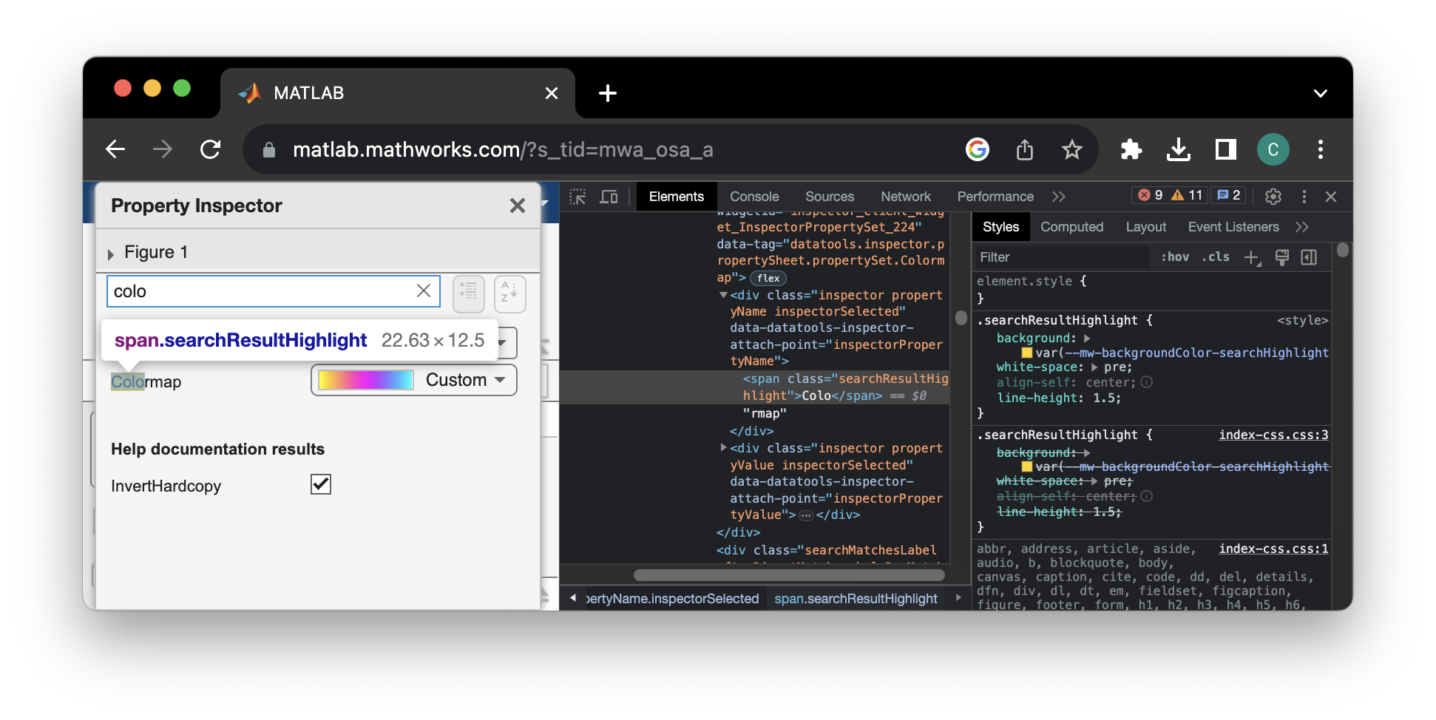Image resolution: width=1436 pixels, height=720 pixels.
Task: Click the inspect element picker icon
Action: (x=578, y=197)
